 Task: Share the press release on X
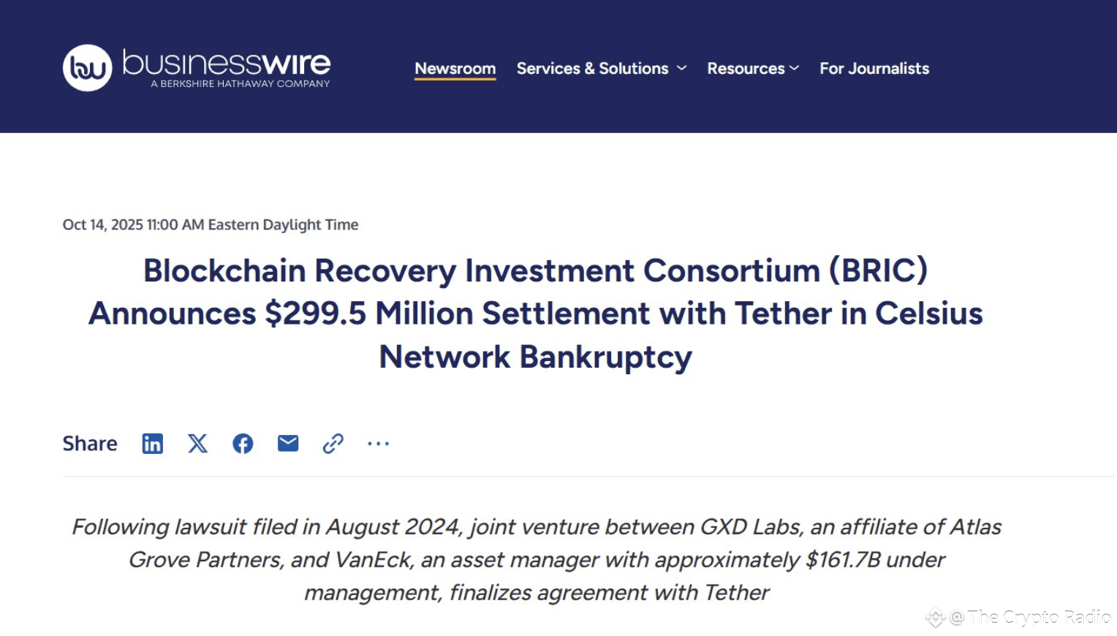tap(197, 443)
